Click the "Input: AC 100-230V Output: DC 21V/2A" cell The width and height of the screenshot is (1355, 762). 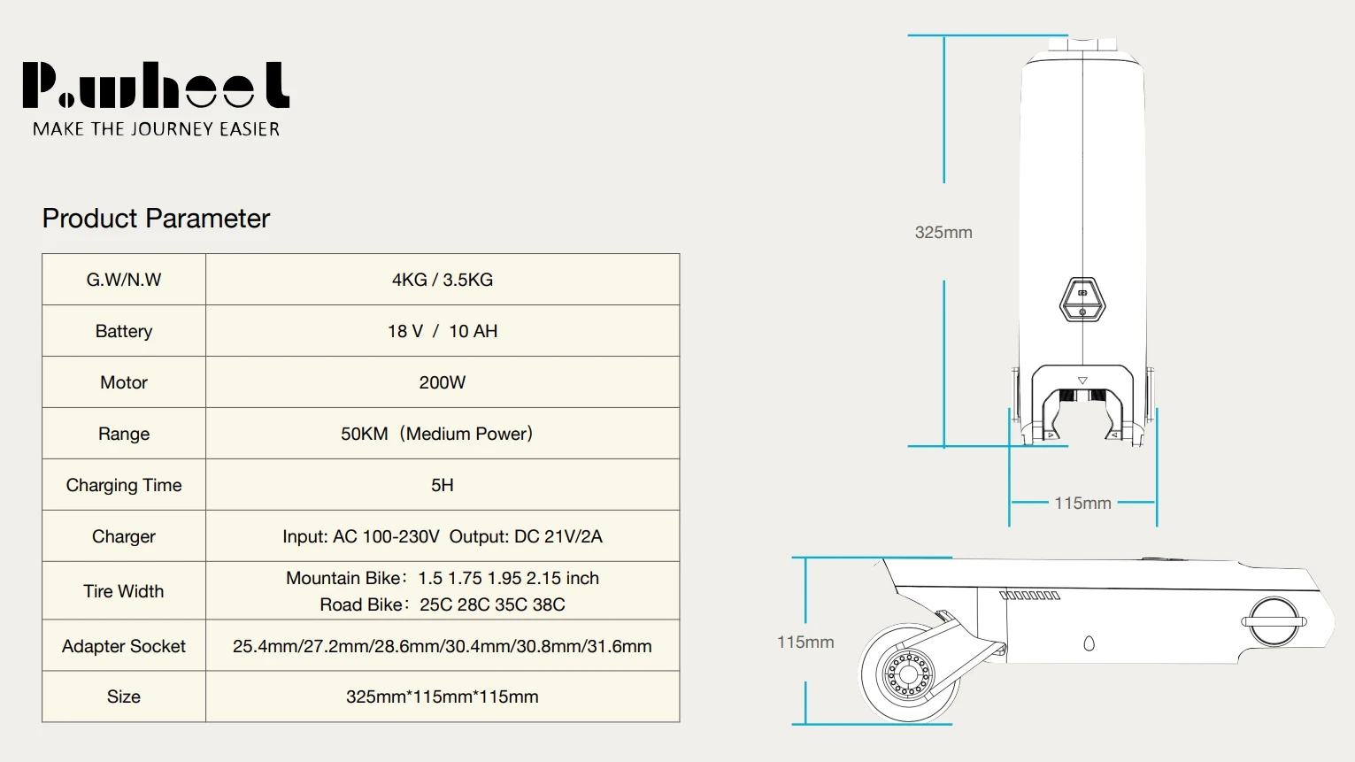coord(443,536)
